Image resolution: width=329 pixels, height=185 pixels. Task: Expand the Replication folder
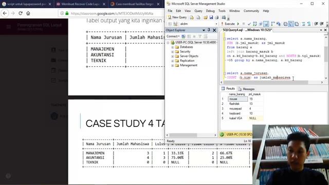coord(172,61)
